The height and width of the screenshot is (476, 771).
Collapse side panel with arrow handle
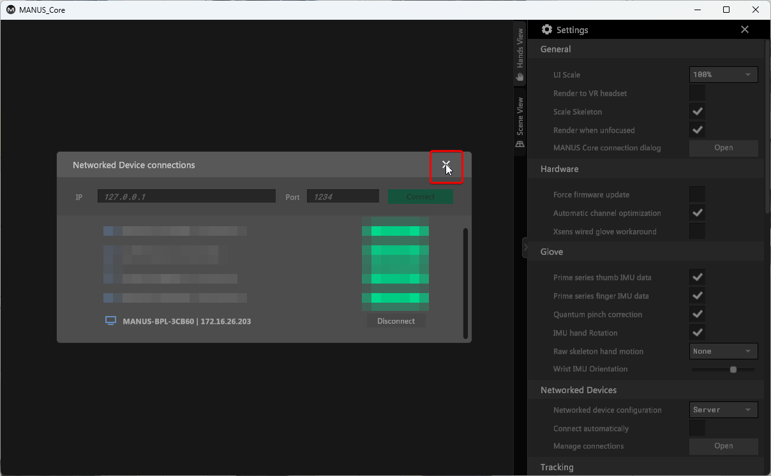(x=525, y=247)
